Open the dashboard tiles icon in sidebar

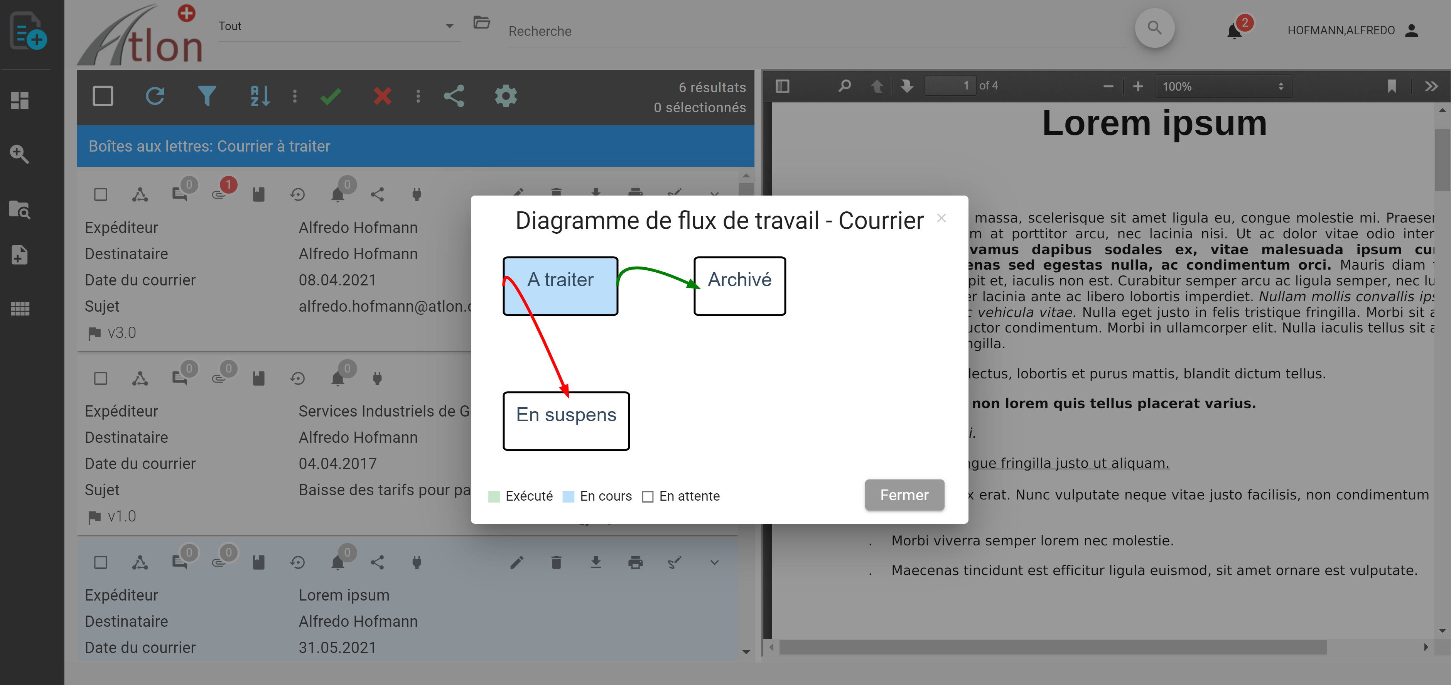(x=20, y=100)
